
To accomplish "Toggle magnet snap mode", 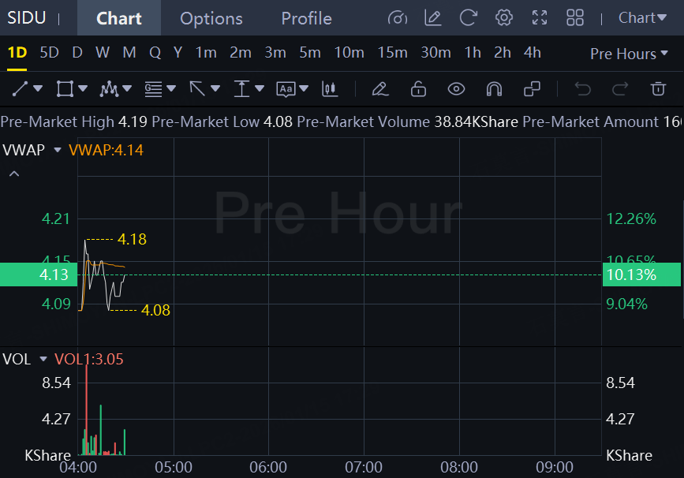I will pyautogui.click(x=494, y=88).
